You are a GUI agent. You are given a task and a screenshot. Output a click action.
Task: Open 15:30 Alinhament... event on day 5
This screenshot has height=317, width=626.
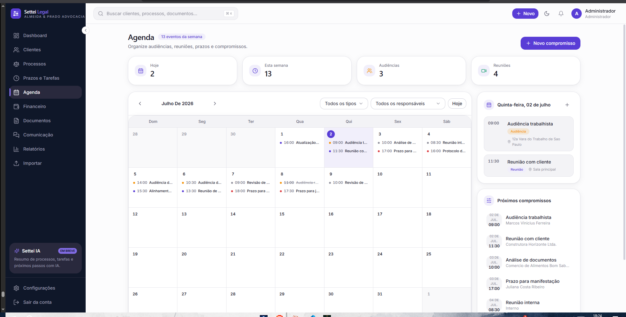coord(153,191)
